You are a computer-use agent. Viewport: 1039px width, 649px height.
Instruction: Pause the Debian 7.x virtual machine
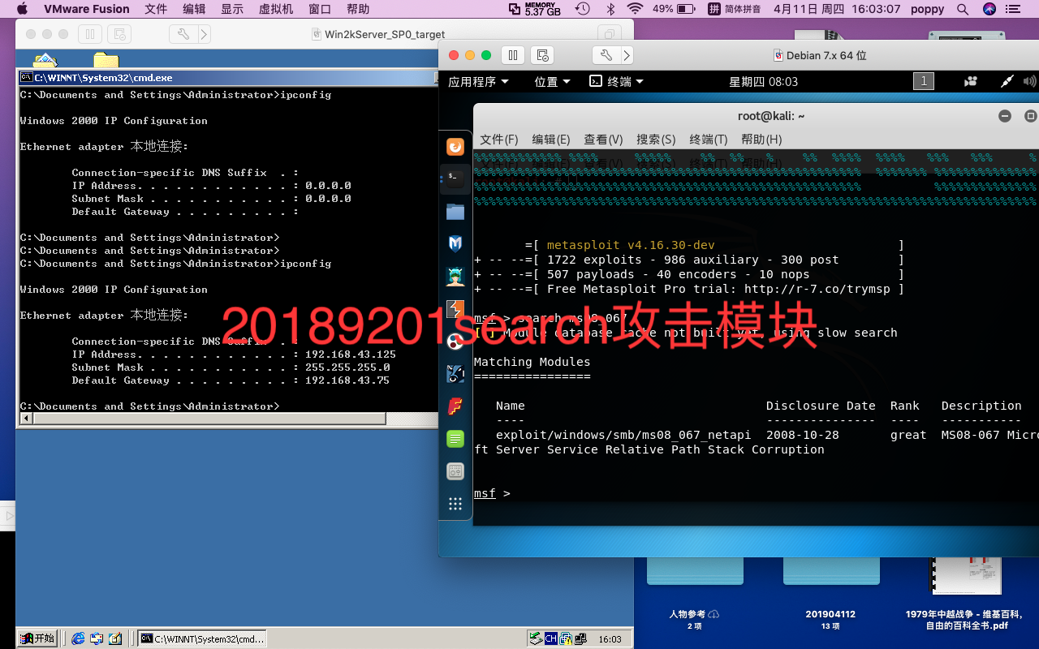coord(512,55)
